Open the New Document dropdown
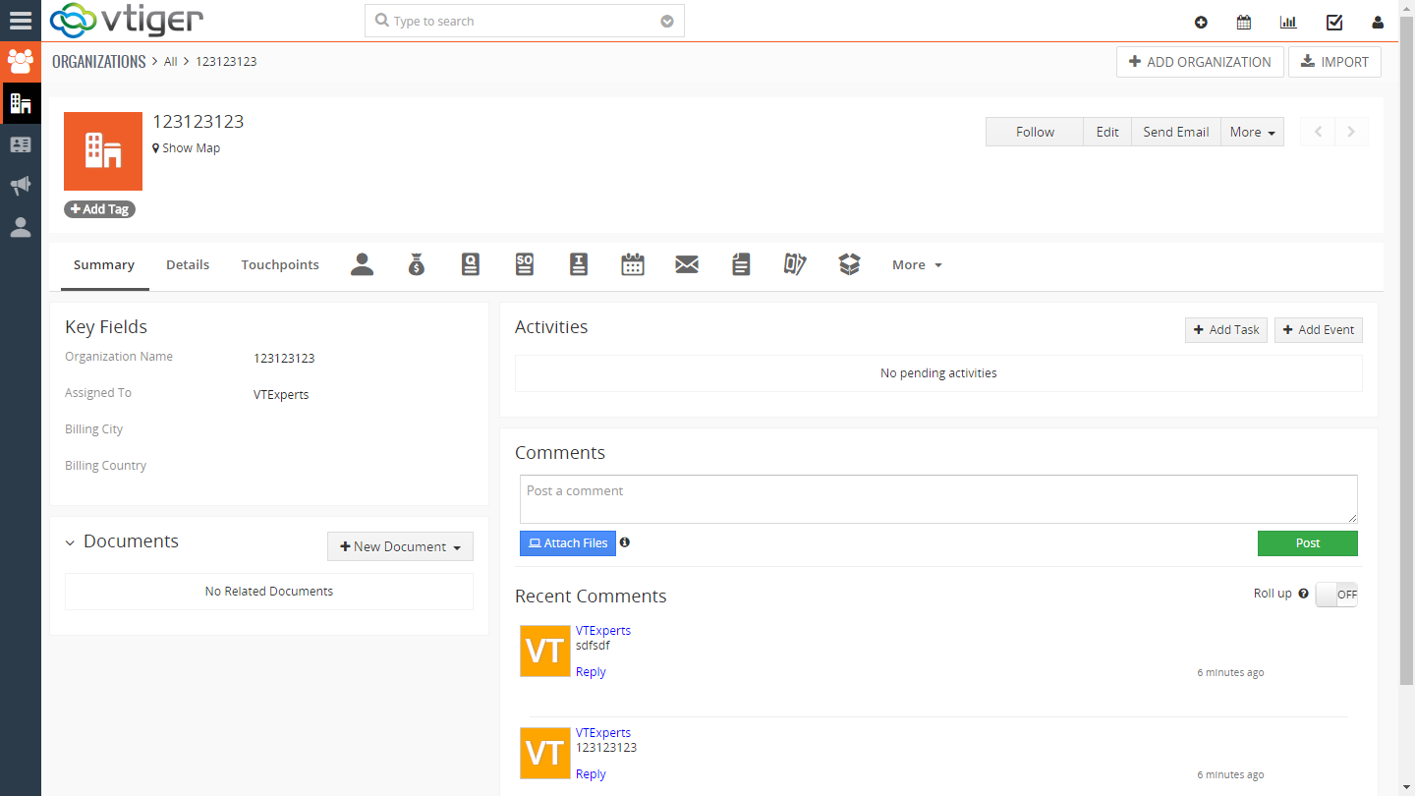The height and width of the screenshot is (796, 1415). click(x=400, y=546)
